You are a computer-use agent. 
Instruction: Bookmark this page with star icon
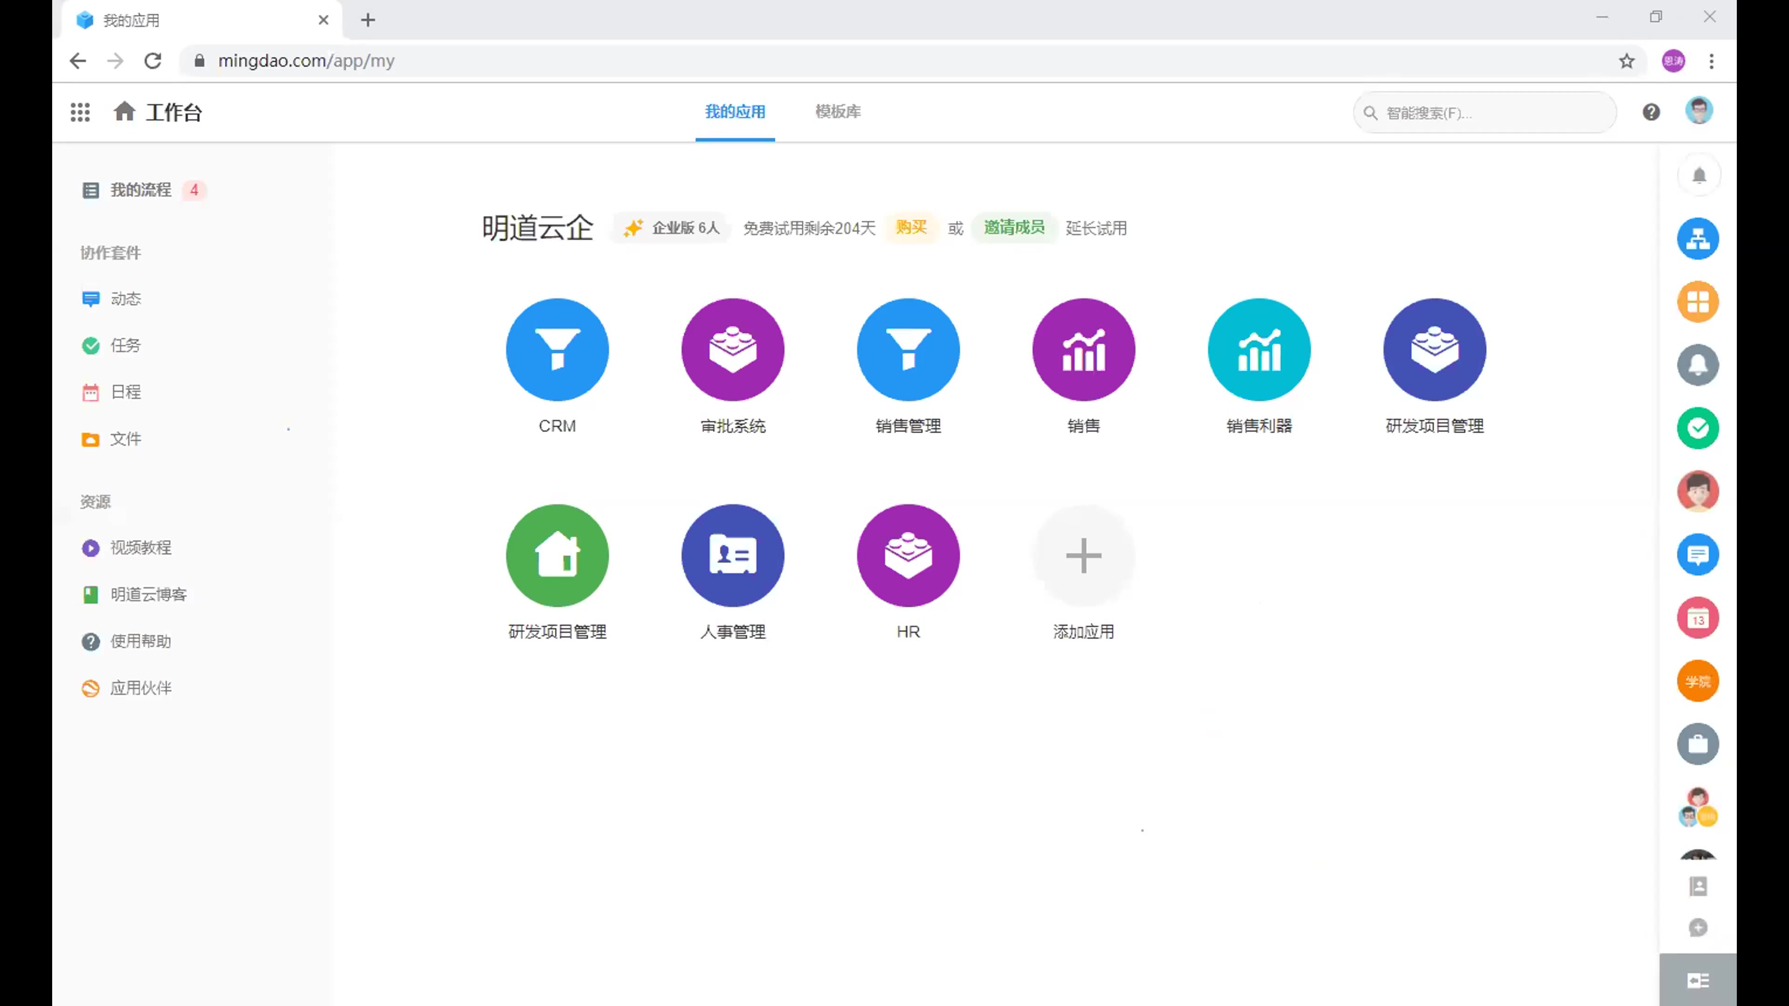click(x=1626, y=61)
